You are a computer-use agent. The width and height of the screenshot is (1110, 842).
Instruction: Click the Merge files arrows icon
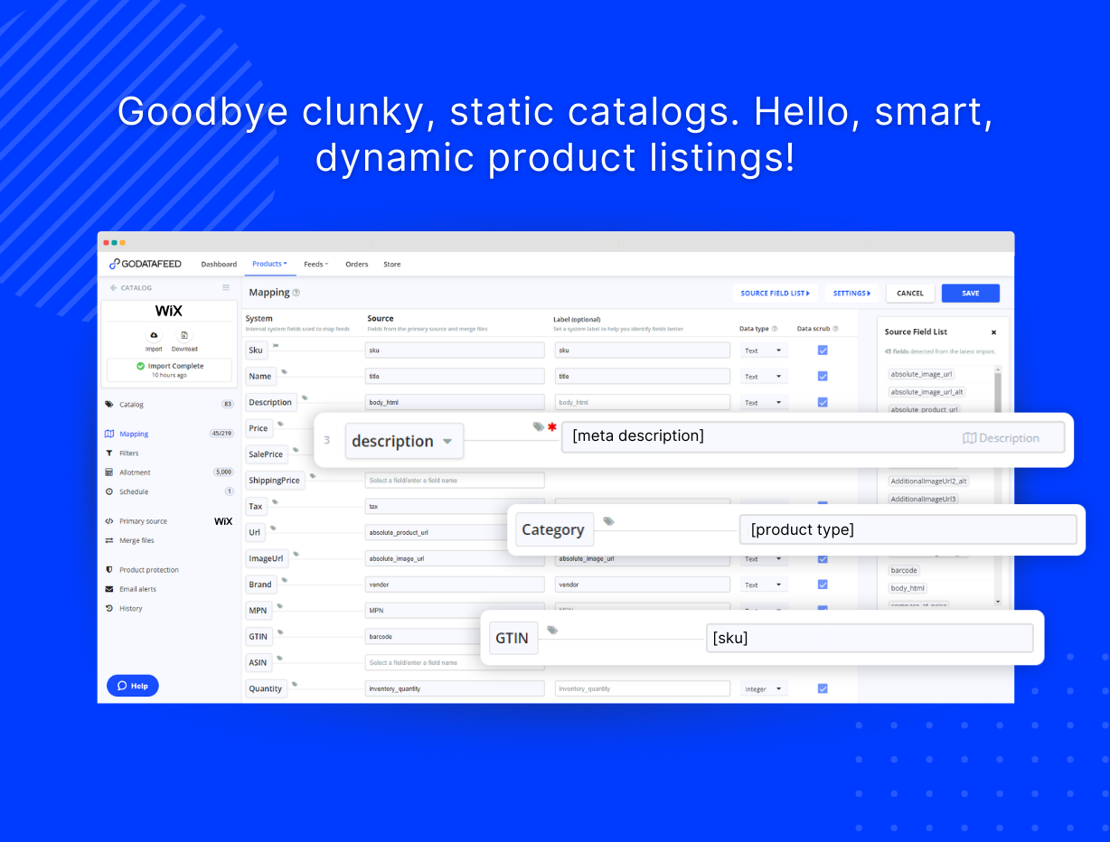pyautogui.click(x=109, y=540)
